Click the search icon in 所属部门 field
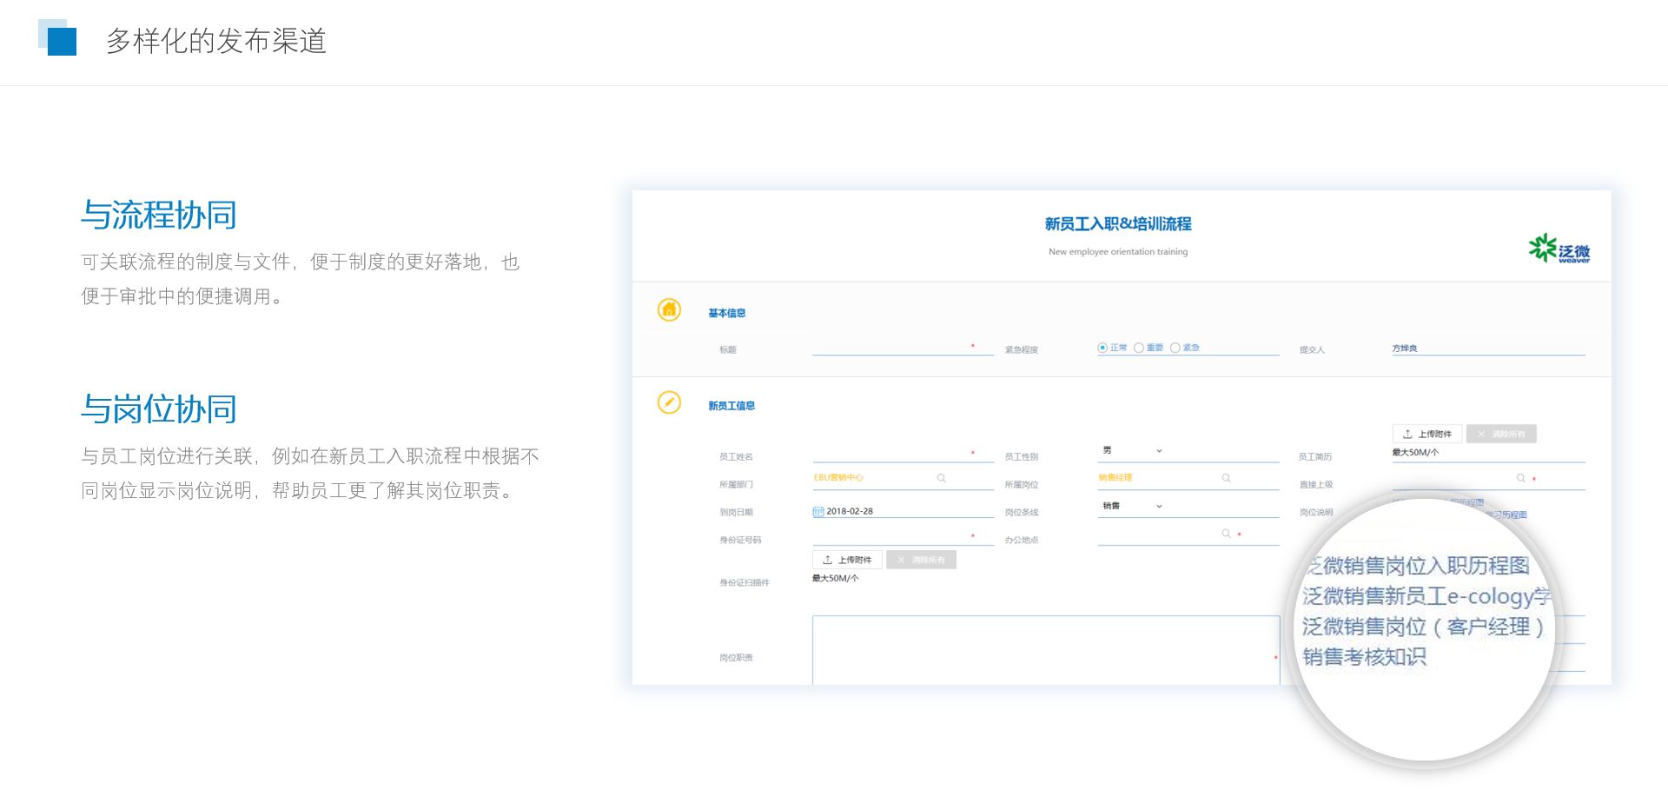 click(x=941, y=478)
